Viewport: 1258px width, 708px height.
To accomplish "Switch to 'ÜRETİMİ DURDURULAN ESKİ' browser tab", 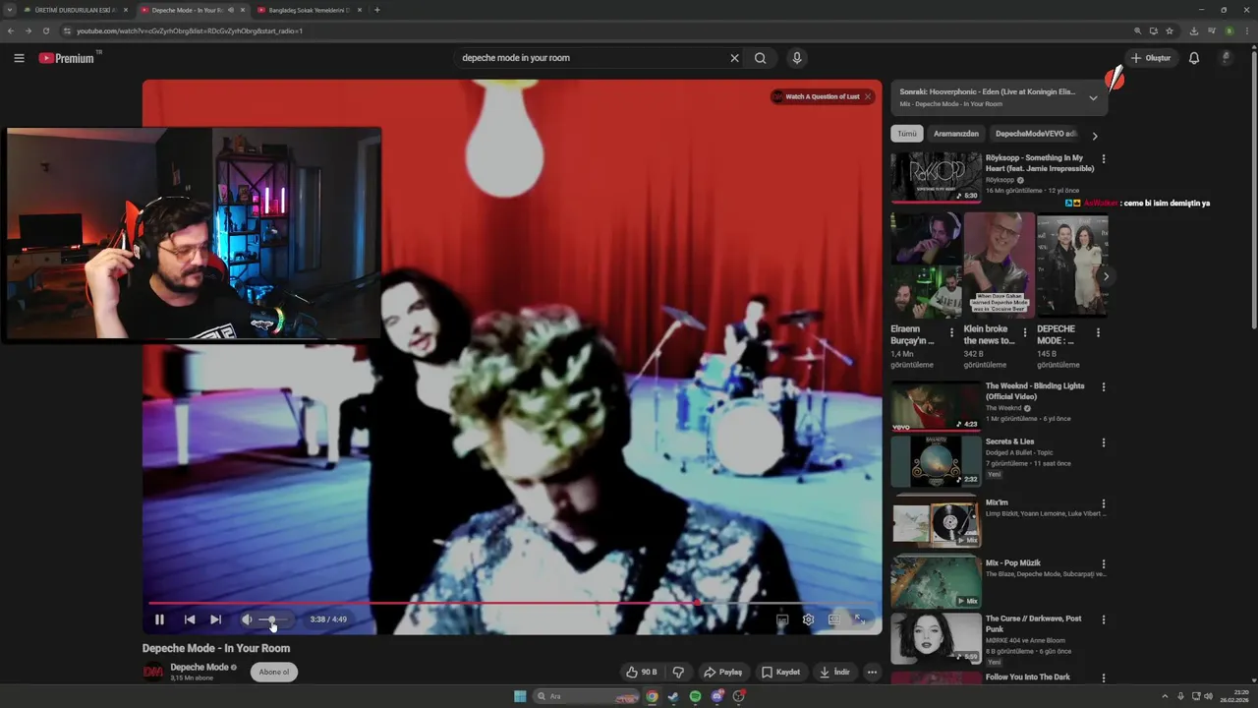I will 77,10.
